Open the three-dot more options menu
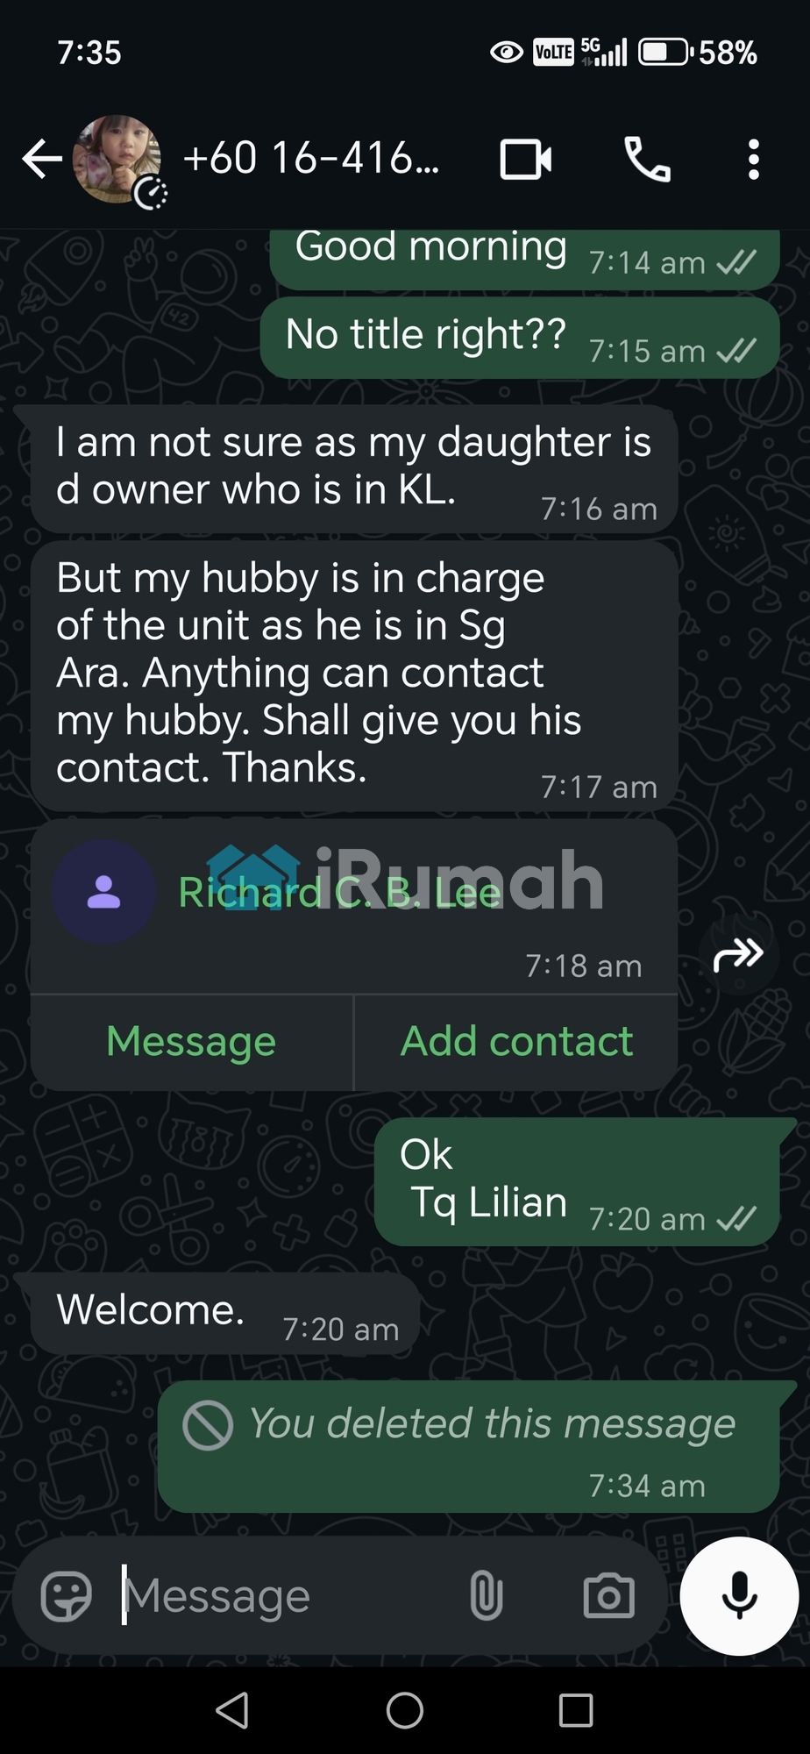This screenshot has height=1754, width=810. tap(753, 160)
